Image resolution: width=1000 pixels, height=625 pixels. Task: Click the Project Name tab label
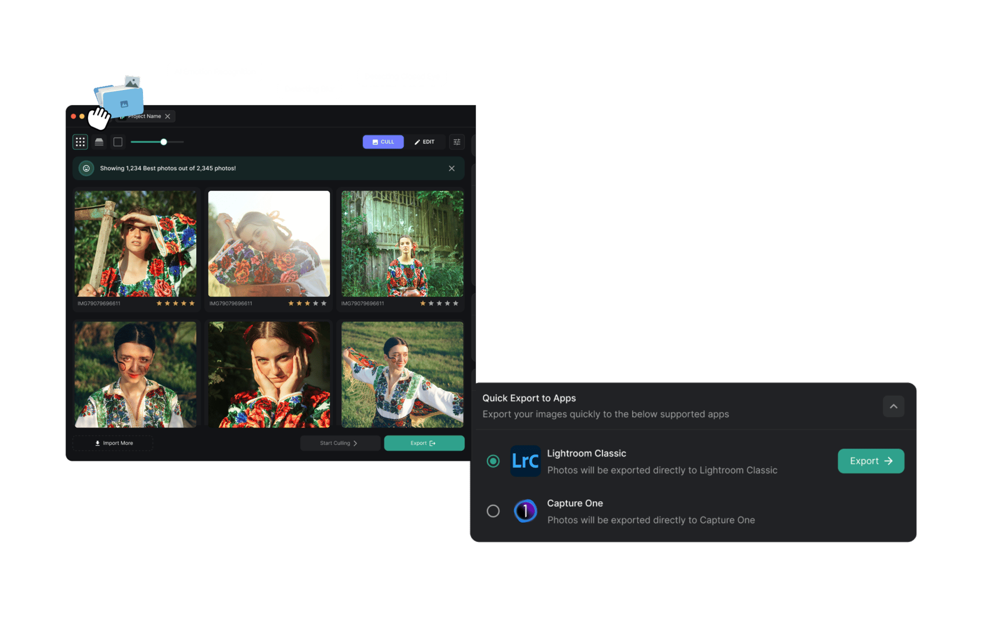pos(144,116)
